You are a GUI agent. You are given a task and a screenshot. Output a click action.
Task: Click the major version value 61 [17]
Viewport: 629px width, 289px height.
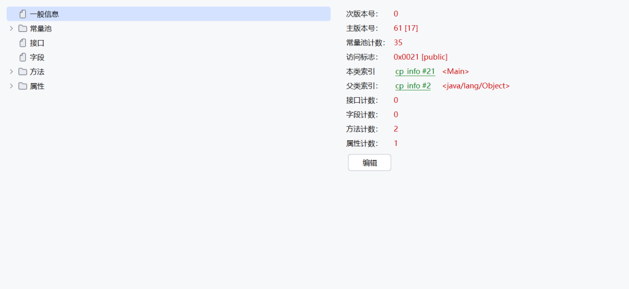[405, 28]
